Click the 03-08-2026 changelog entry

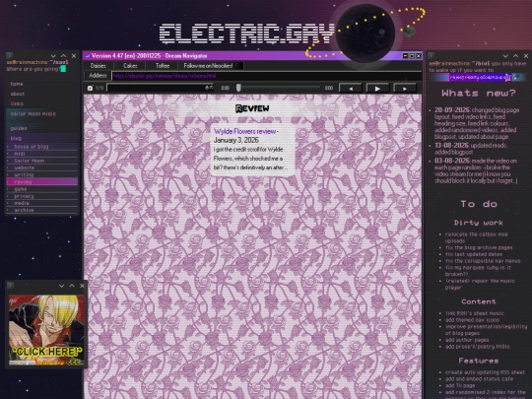click(x=476, y=170)
